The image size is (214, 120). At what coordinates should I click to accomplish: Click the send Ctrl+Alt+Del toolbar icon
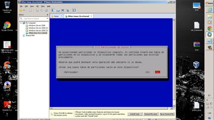tap(30, 10)
